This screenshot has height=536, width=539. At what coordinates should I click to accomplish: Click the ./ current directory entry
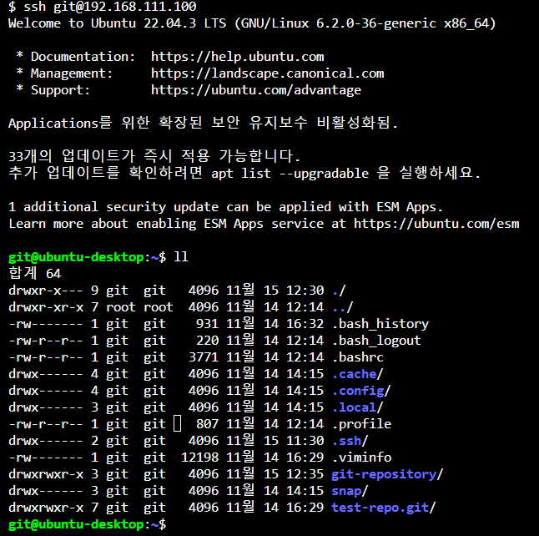pos(339,291)
